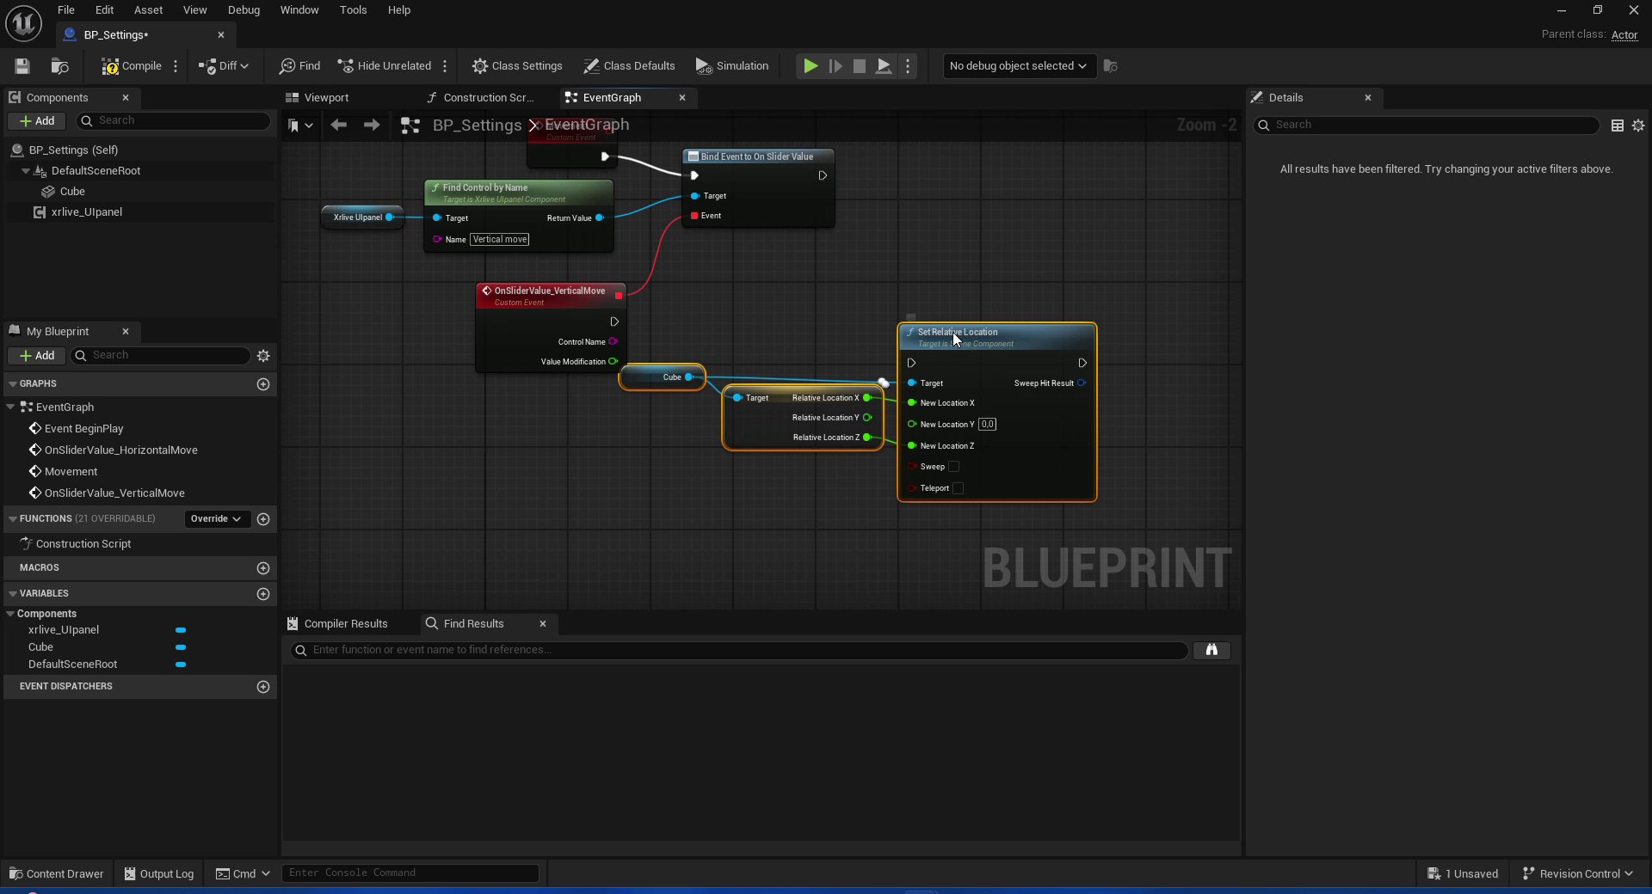Open the Output Log
Image resolution: width=1652 pixels, height=894 pixels.
coord(159,874)
